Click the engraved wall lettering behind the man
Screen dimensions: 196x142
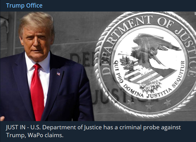pos(80,61)
